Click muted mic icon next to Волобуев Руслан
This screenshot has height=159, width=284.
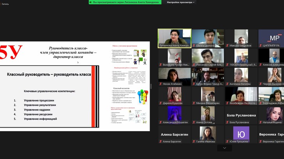(x=161, y=65)
